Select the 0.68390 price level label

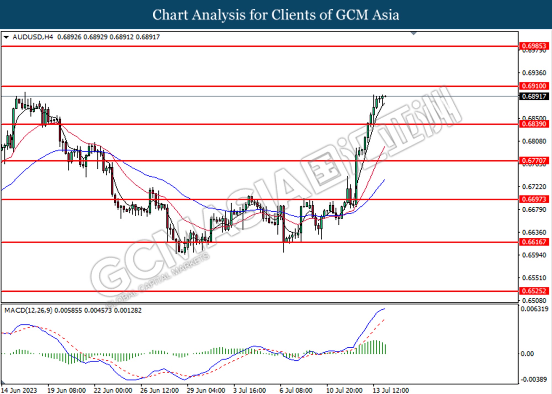[534, 124]
